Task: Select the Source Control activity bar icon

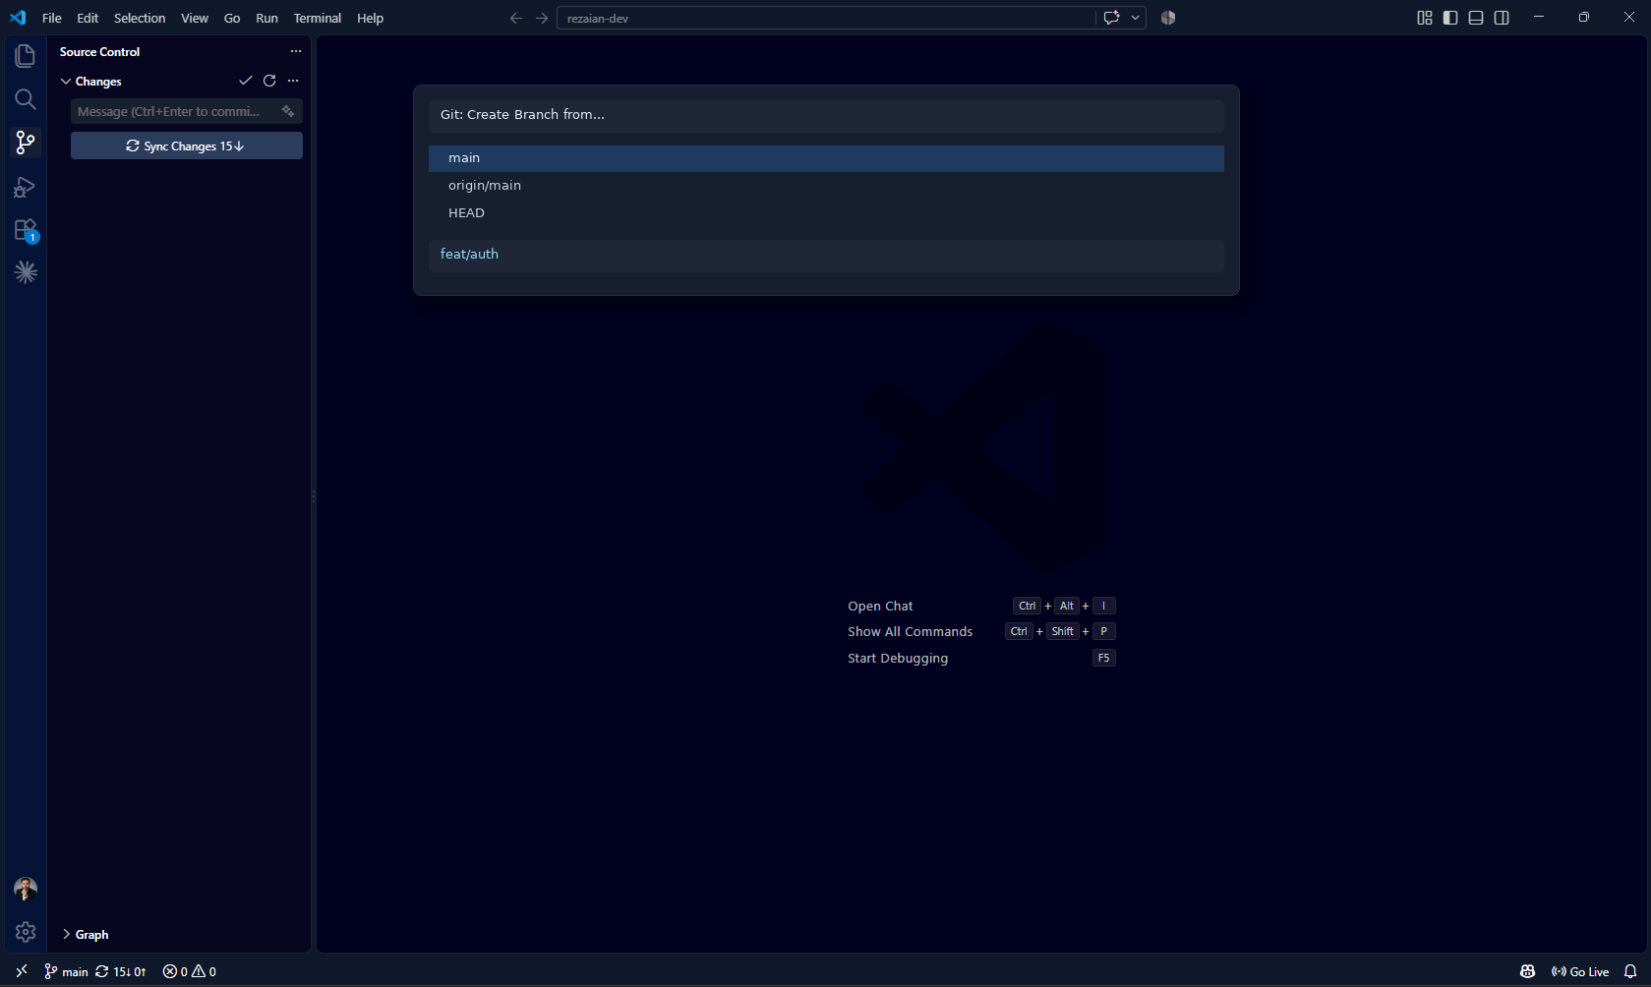Action: click(x=26, y=143)
